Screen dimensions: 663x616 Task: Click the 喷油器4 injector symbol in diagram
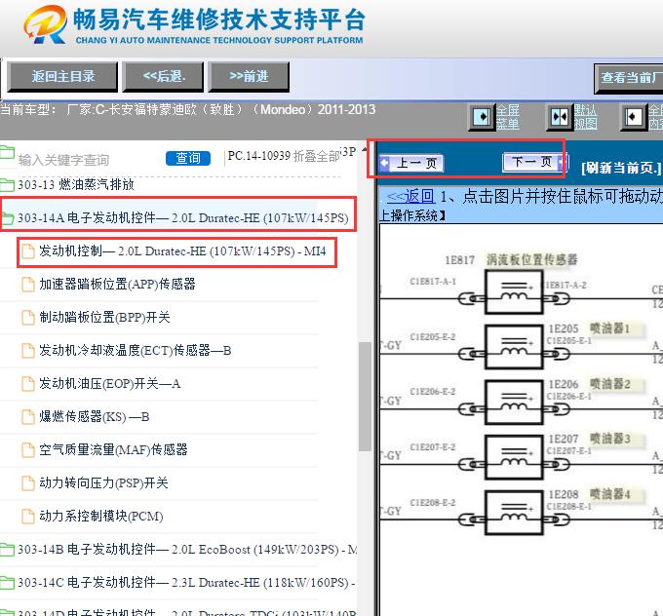click(514, 513)
